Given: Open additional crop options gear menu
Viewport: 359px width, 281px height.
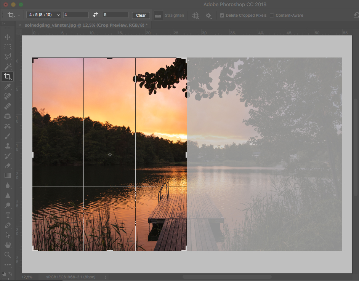Looking at the screenshot, I should click(x=208, y=15).
